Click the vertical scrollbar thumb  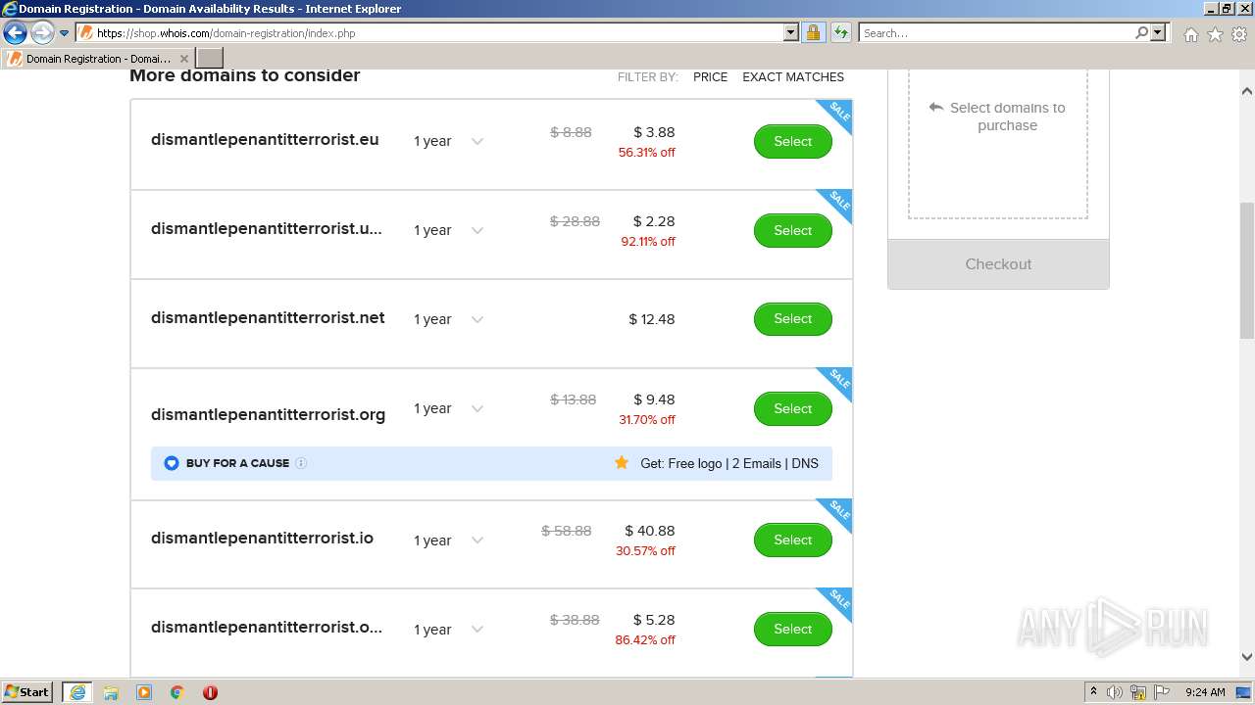tap(1247, 270)
